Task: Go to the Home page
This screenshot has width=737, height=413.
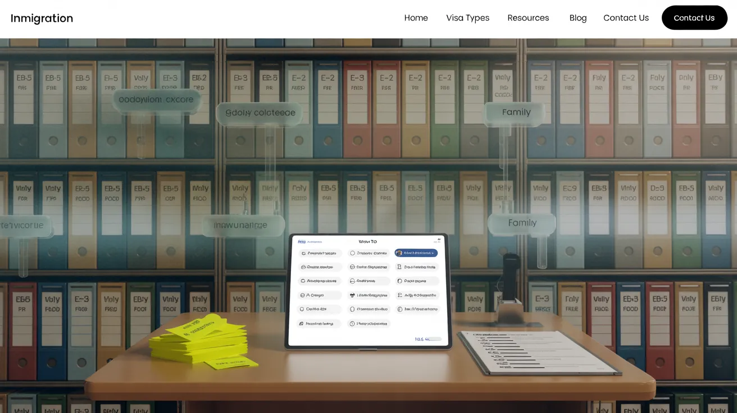Action: tap(416, 18)
